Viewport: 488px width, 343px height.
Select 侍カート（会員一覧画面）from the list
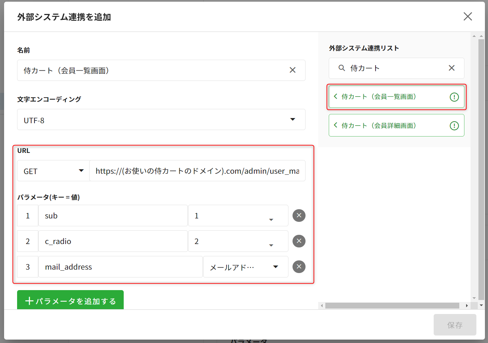click(379, 97)
